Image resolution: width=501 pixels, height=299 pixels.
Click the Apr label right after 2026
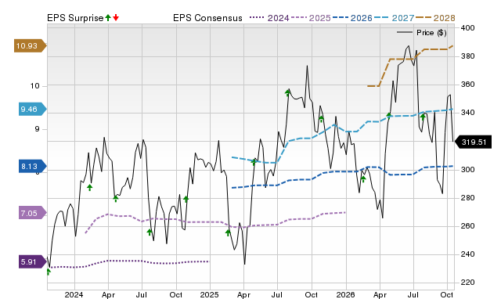click(x=380, y=294)
